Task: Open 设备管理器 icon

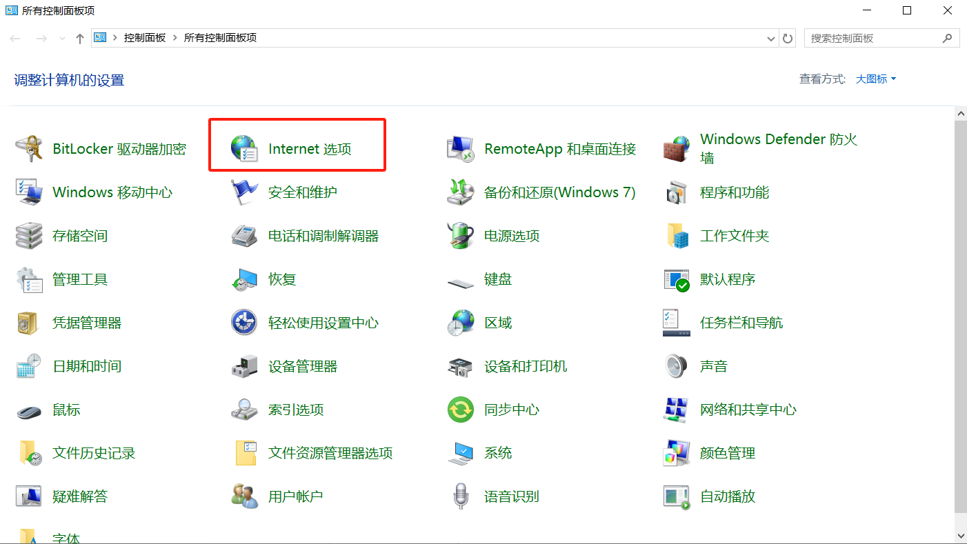Action: [245, 366]
